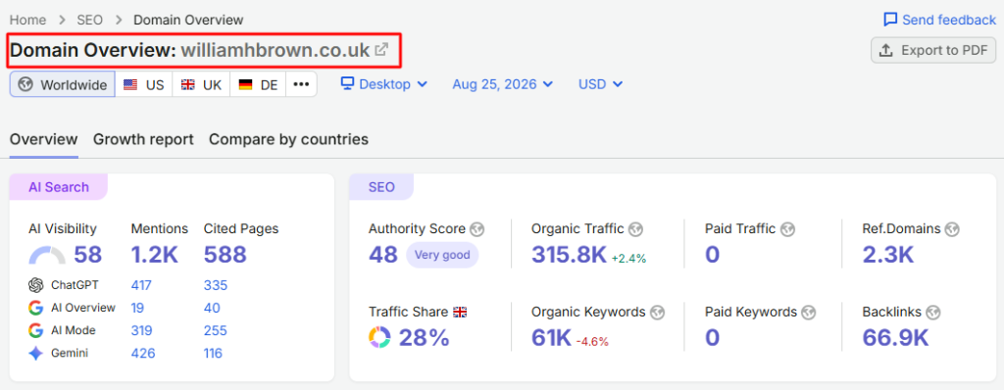The width and height of the screenshot is (1004, 390).
Task: Open ChatGPT cited pages value 335
Action: tap(216, 285)
